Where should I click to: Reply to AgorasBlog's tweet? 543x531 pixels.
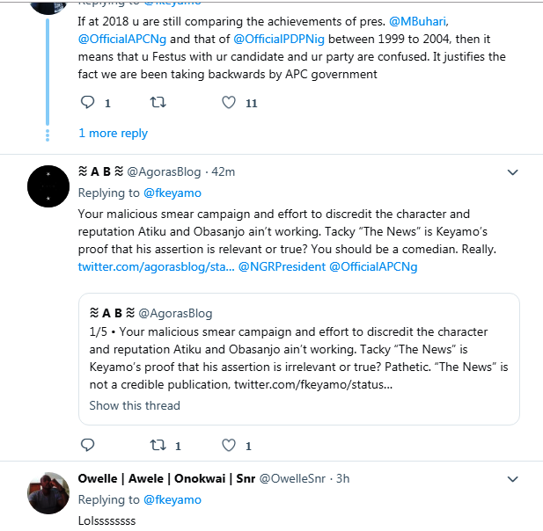[87, 445]
